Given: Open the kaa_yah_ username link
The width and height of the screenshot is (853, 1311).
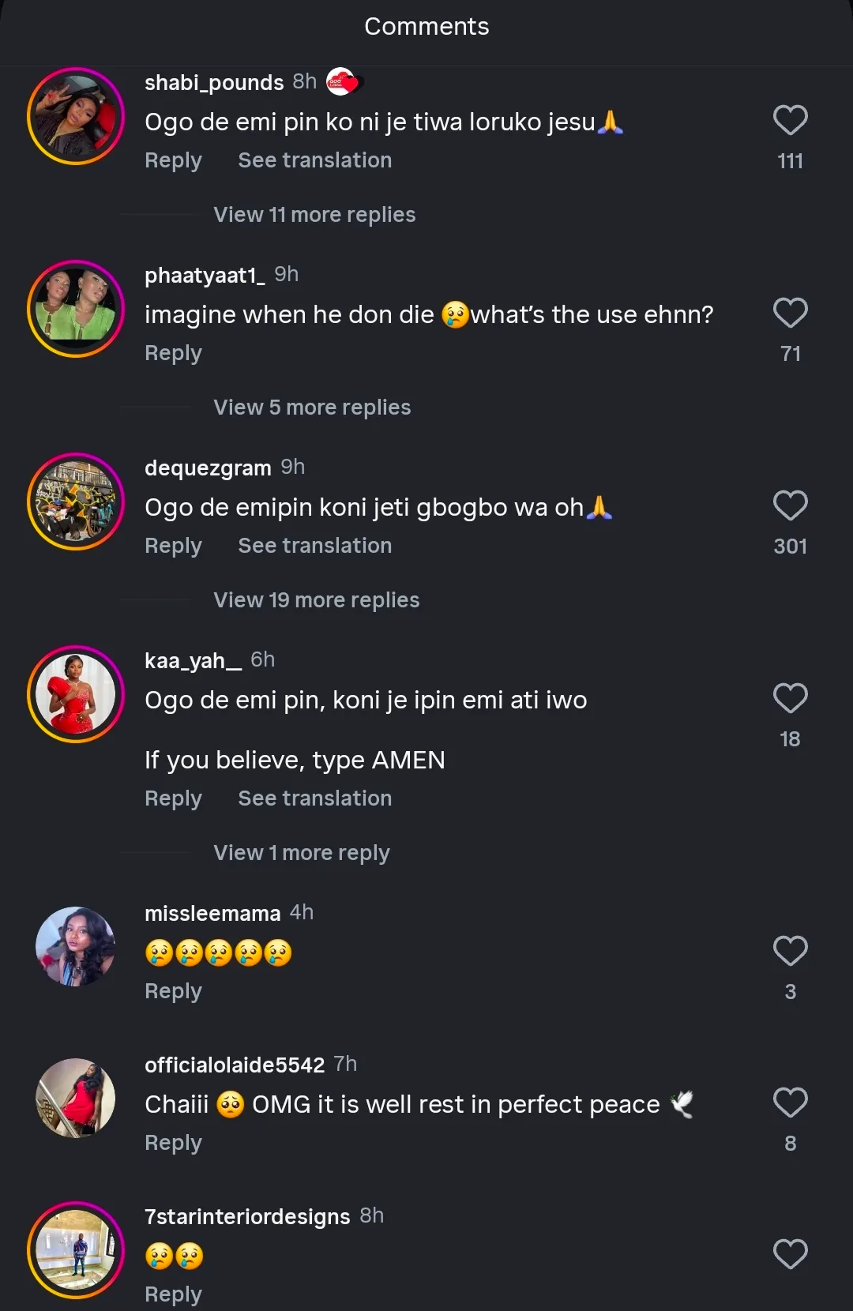Looking at the screenshot, I should click(193, 661).
